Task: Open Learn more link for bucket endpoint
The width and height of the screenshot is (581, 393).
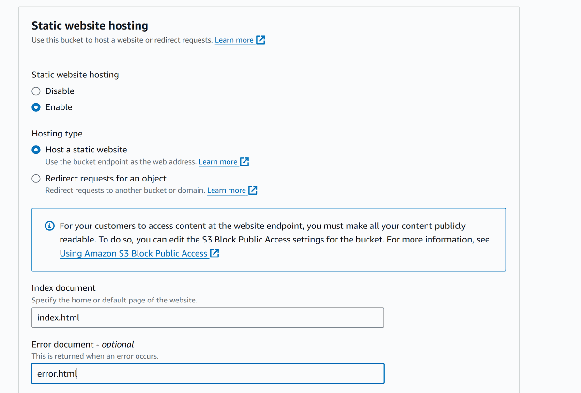Action: coord(218,162)
